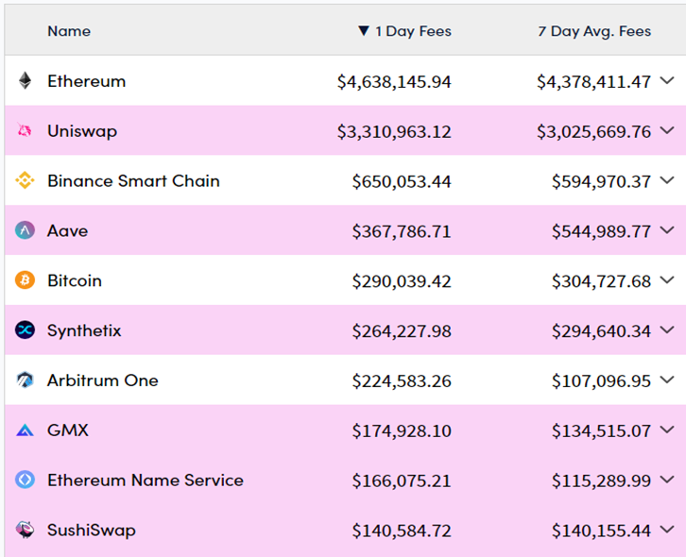Open the Ethereum Name Service name link
This screenshot has height=557, width=686.
[146, 480]
